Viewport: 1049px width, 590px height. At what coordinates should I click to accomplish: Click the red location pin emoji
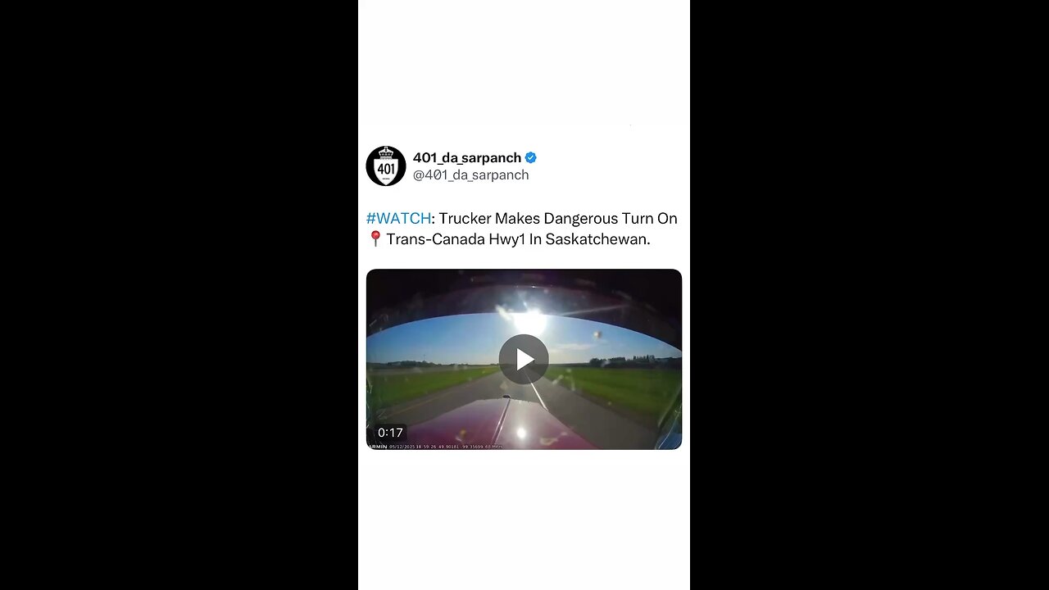(375, 239)
